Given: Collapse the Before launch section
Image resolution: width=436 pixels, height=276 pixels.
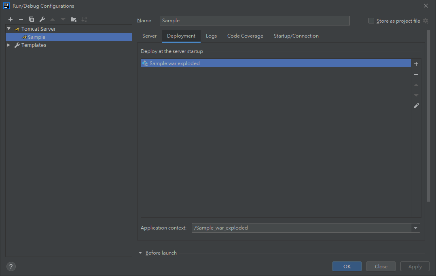Looking at the screenshot, I should click(140, 253).
